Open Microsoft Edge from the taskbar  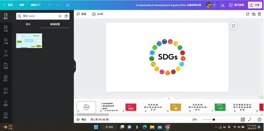[x=144, y=127]
